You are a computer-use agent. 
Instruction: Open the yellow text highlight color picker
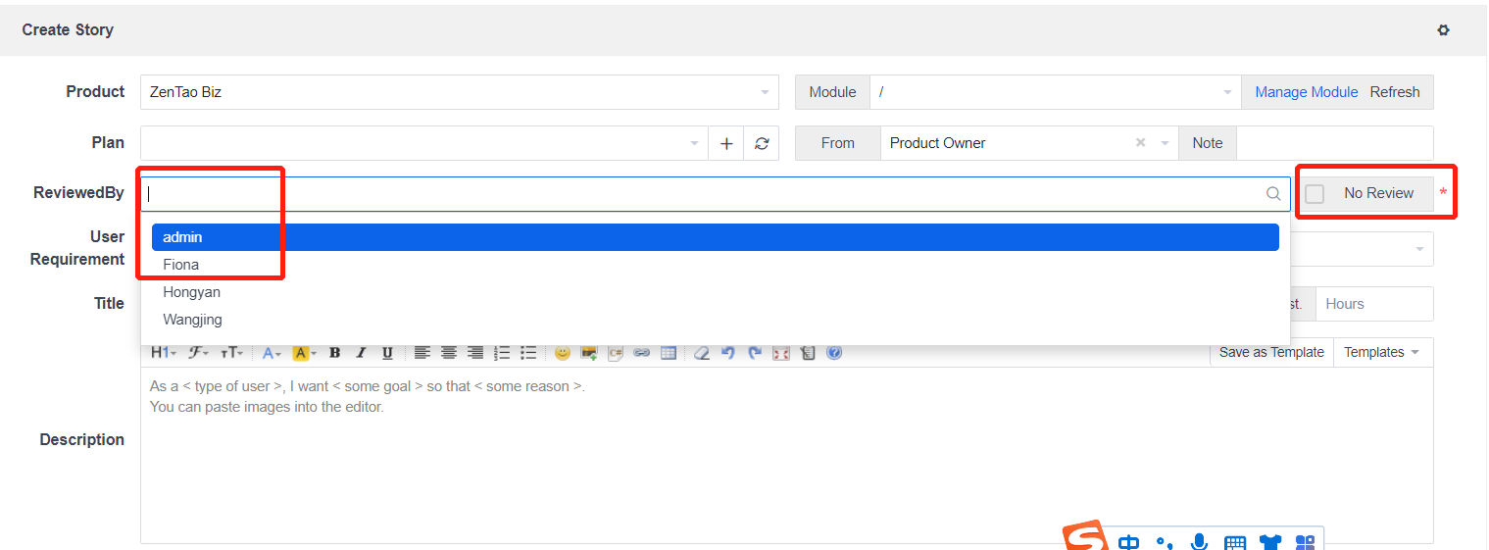point(304,353)
